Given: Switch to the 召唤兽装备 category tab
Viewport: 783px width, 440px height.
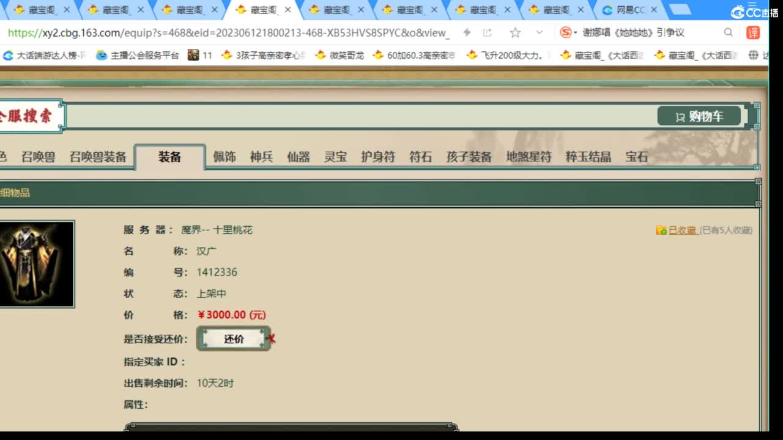Looking at the screenshot, I should click(98, 157).
